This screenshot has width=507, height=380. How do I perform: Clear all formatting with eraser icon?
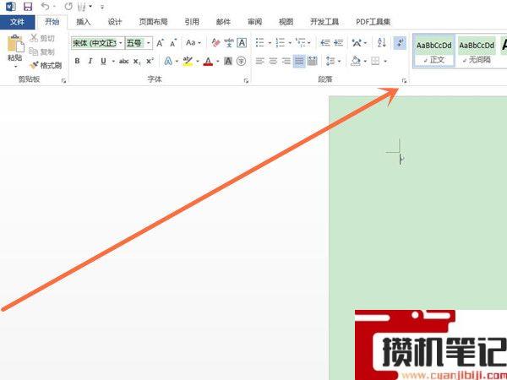click(215, 43)
